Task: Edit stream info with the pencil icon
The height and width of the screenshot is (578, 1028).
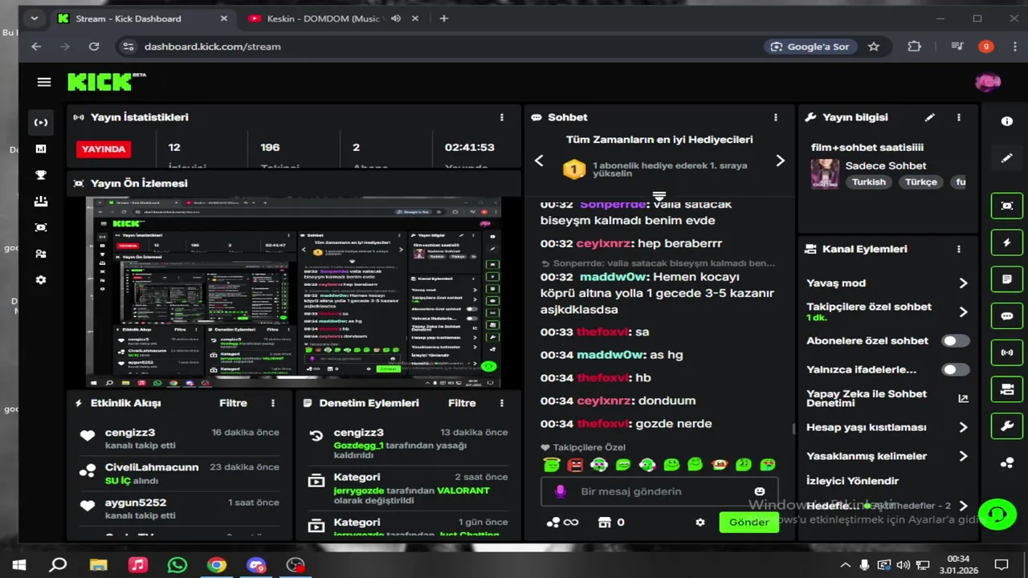Action: point(930,117)
